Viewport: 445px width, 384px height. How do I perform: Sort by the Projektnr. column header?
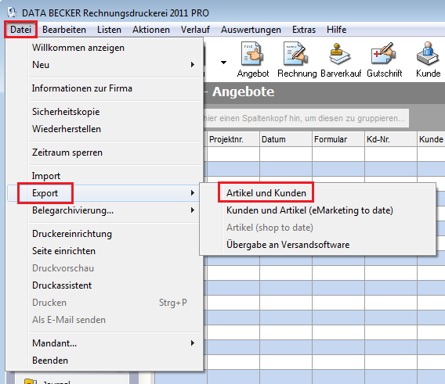click(233, 139)
